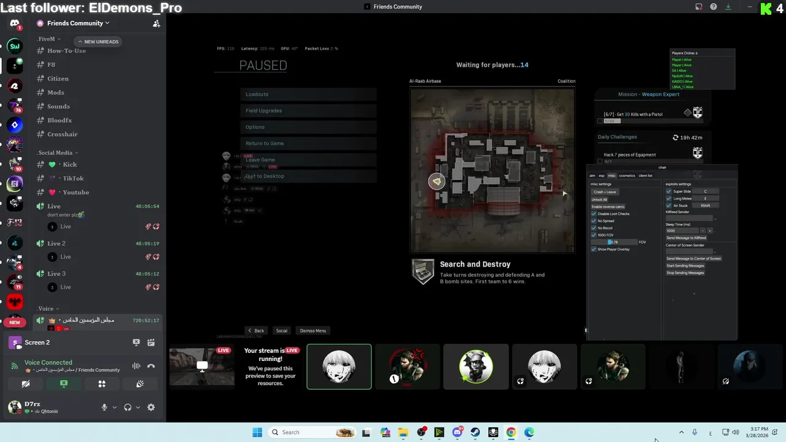This screenshot has width=786, height=442.
Task: Click the Send Message to Killfeed button
Action: click(687, 238)
